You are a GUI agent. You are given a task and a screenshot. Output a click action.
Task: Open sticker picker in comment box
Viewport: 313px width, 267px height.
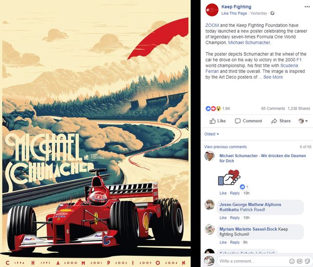coord(307,261)
